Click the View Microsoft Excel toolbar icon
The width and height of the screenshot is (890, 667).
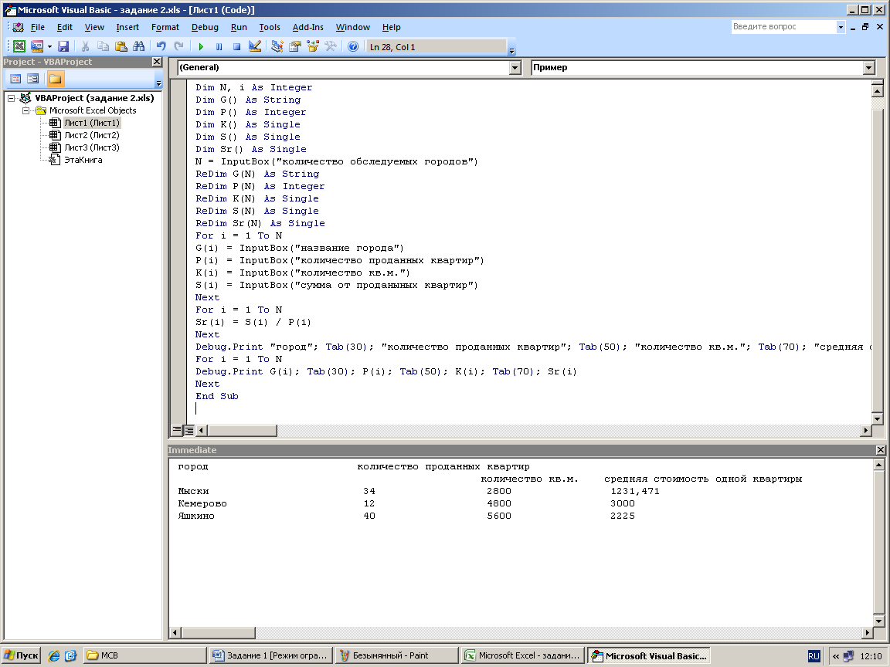point(19,47)
